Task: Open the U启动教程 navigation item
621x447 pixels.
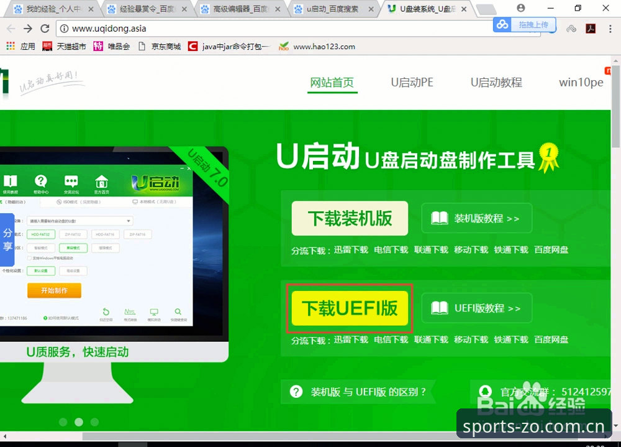Action: click(496, 83)
